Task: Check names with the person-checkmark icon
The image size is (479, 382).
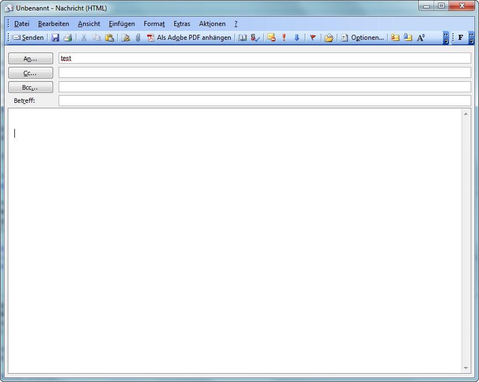Action: (x=255, y=38)
